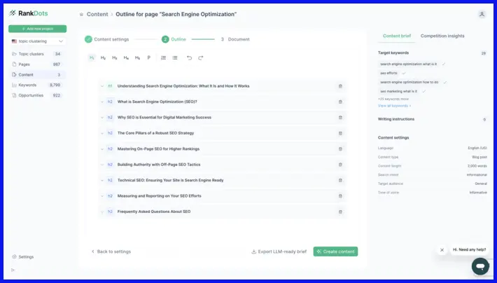Insert a bulleted list

tap(174, 57)
